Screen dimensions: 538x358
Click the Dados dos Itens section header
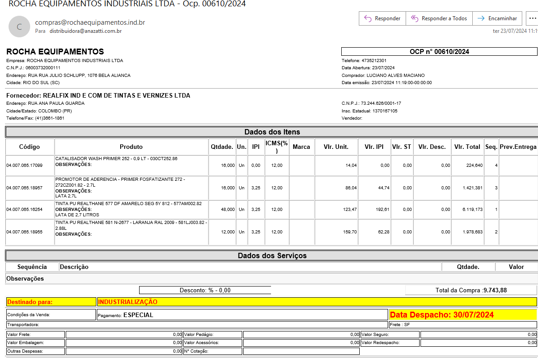(272, 132)
